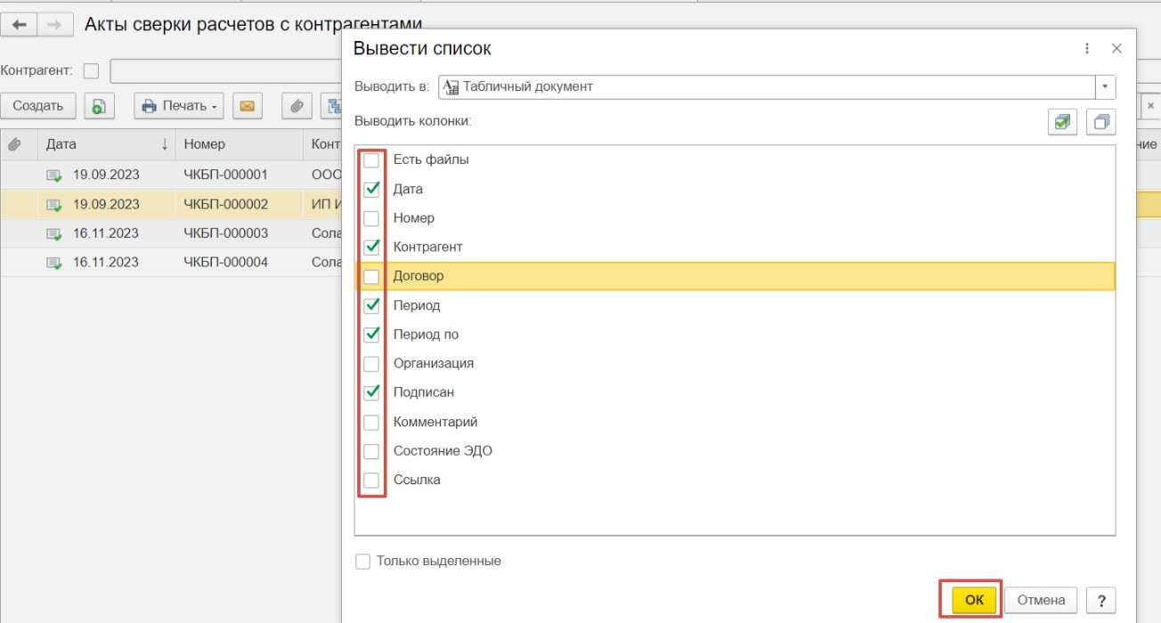Screen dimensions: 1161x623
Task: Click the Отмена button
Action: [1041, 600]
